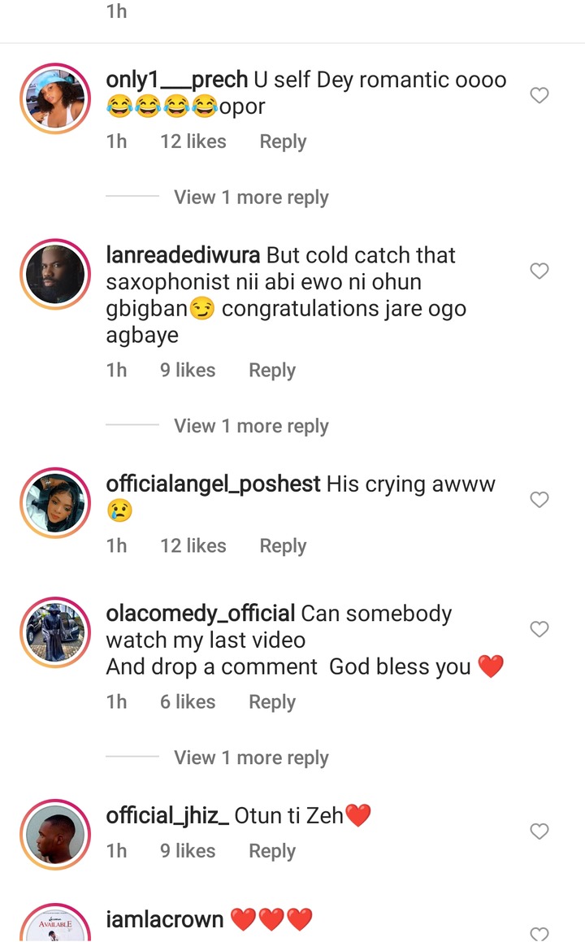Like officialangel_poshest's crying comment
The image size is (585, 942).
coord(539,500)
